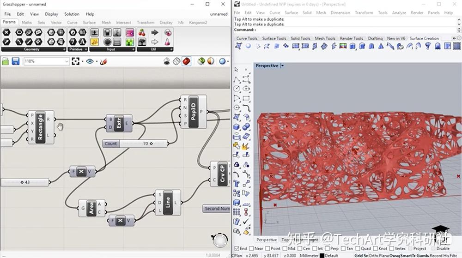Screen dimensions: 462x258
Task: Enable the Knot osnap checkbox
Action: (x=375, y=249)
